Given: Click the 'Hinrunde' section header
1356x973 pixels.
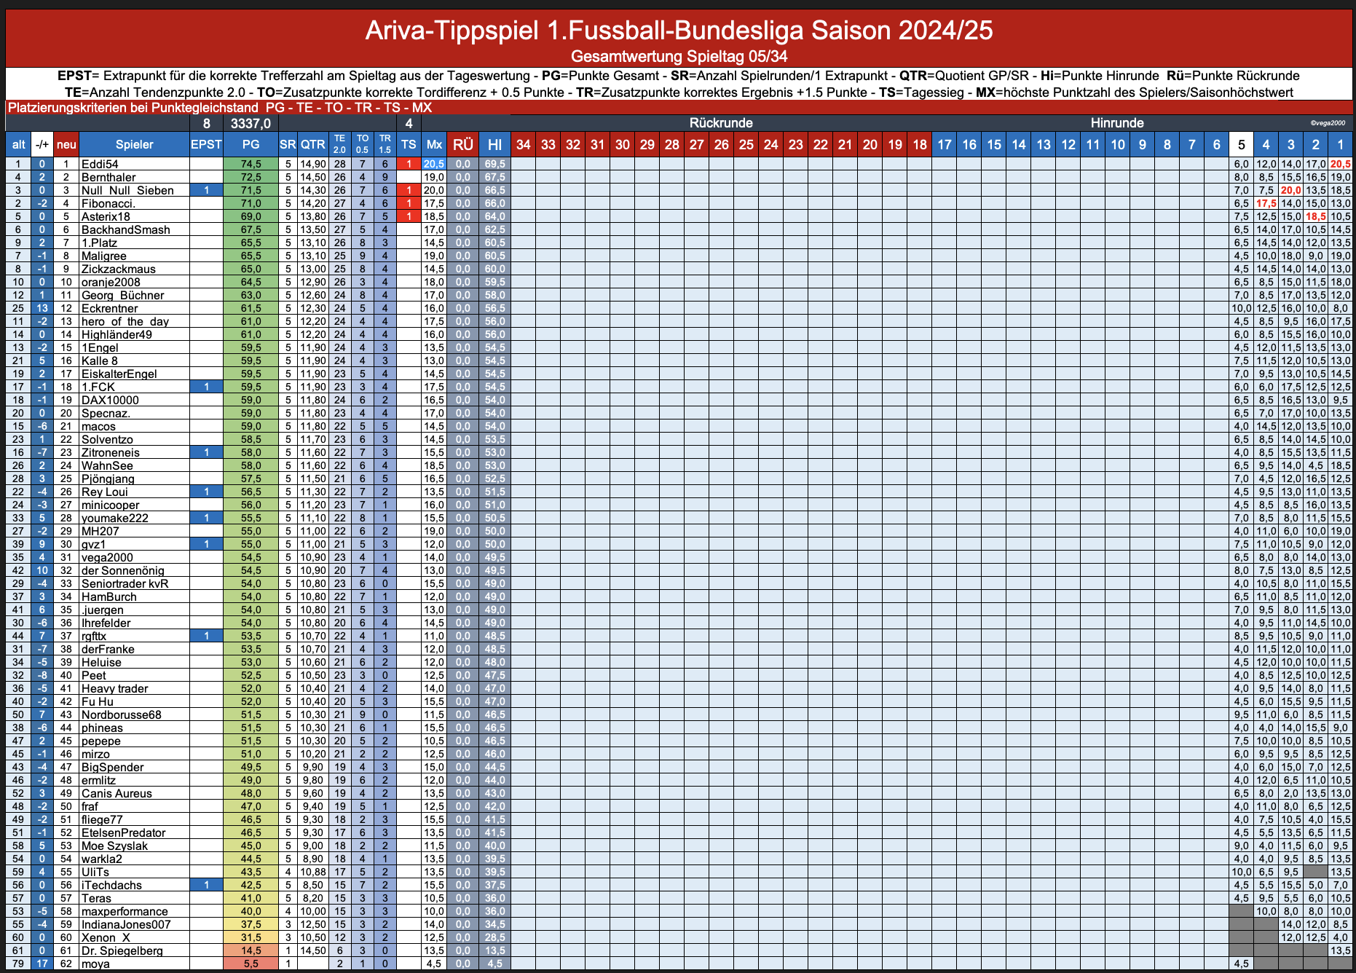Looking at the screenshot, I should point(1117,123).
